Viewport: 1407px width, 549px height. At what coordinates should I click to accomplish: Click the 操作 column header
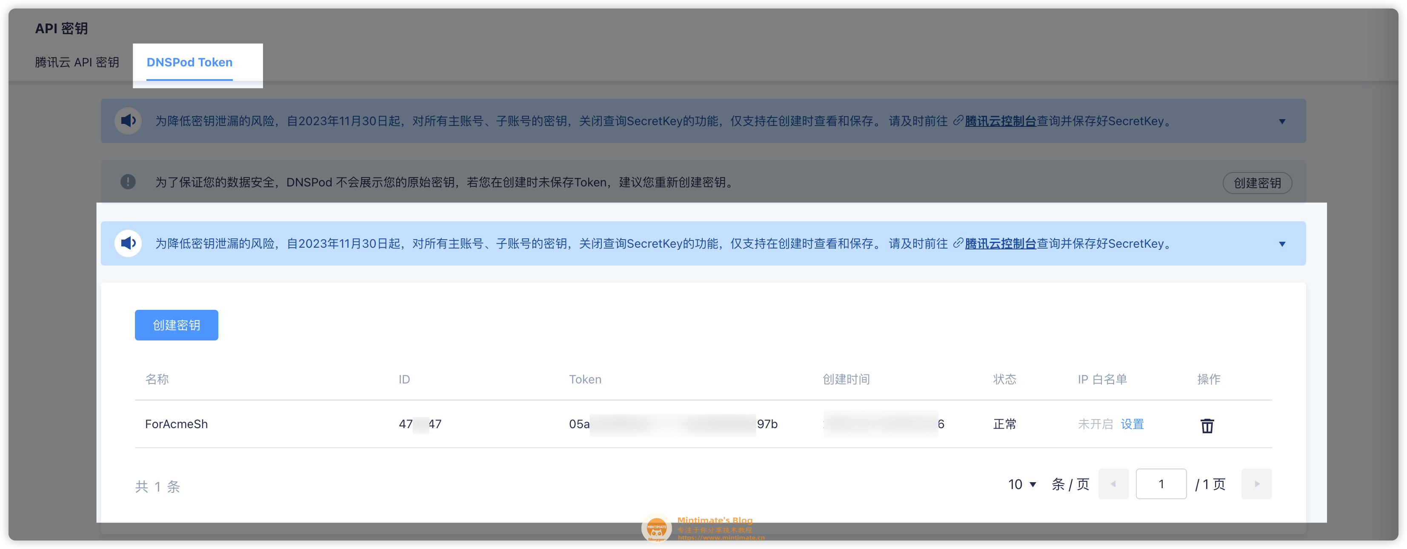click(1208, 379)
